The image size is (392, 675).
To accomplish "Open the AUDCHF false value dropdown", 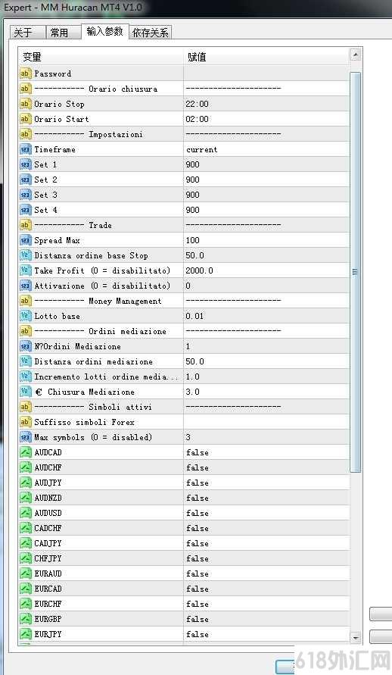I will coord(266,467).
